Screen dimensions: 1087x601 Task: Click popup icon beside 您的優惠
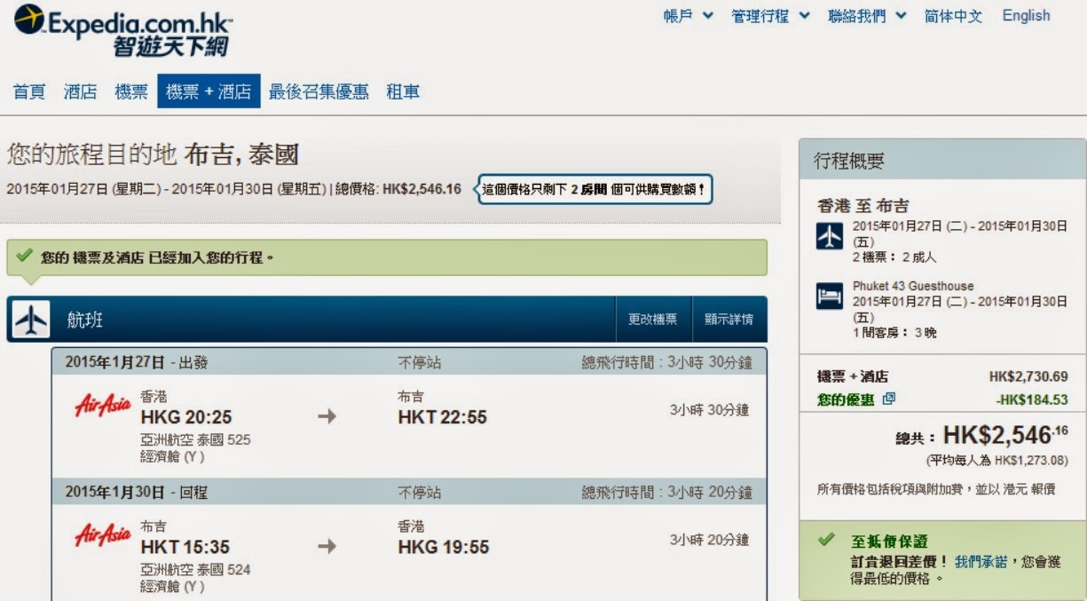(x=889, y=399)
